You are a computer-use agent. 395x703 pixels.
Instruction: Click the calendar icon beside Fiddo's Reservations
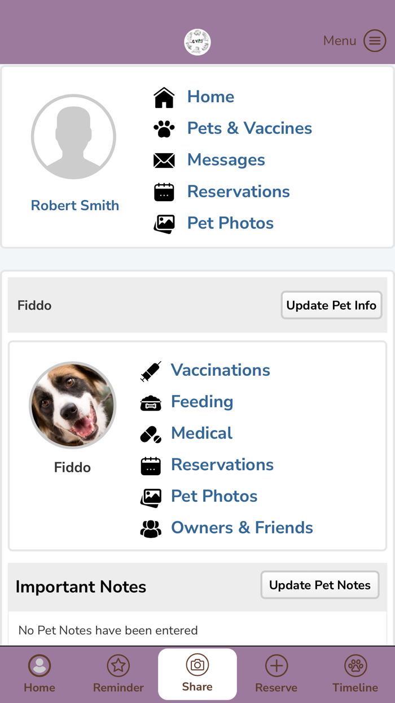pyautogui.click(x=150, y=465)
